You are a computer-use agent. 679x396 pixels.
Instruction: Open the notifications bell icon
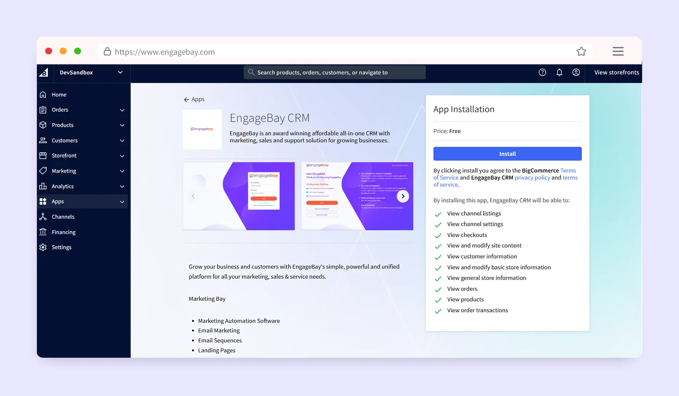pyautogui.click(x=559, y=72)
